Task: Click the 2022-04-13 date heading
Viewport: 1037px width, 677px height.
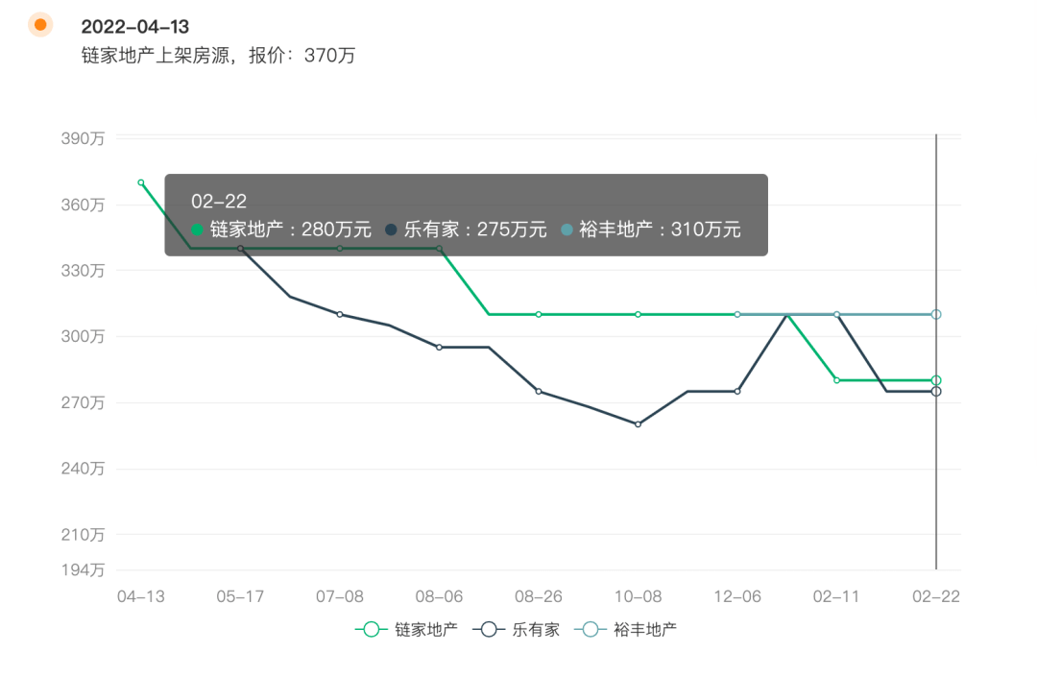Action: coord(135,27)
